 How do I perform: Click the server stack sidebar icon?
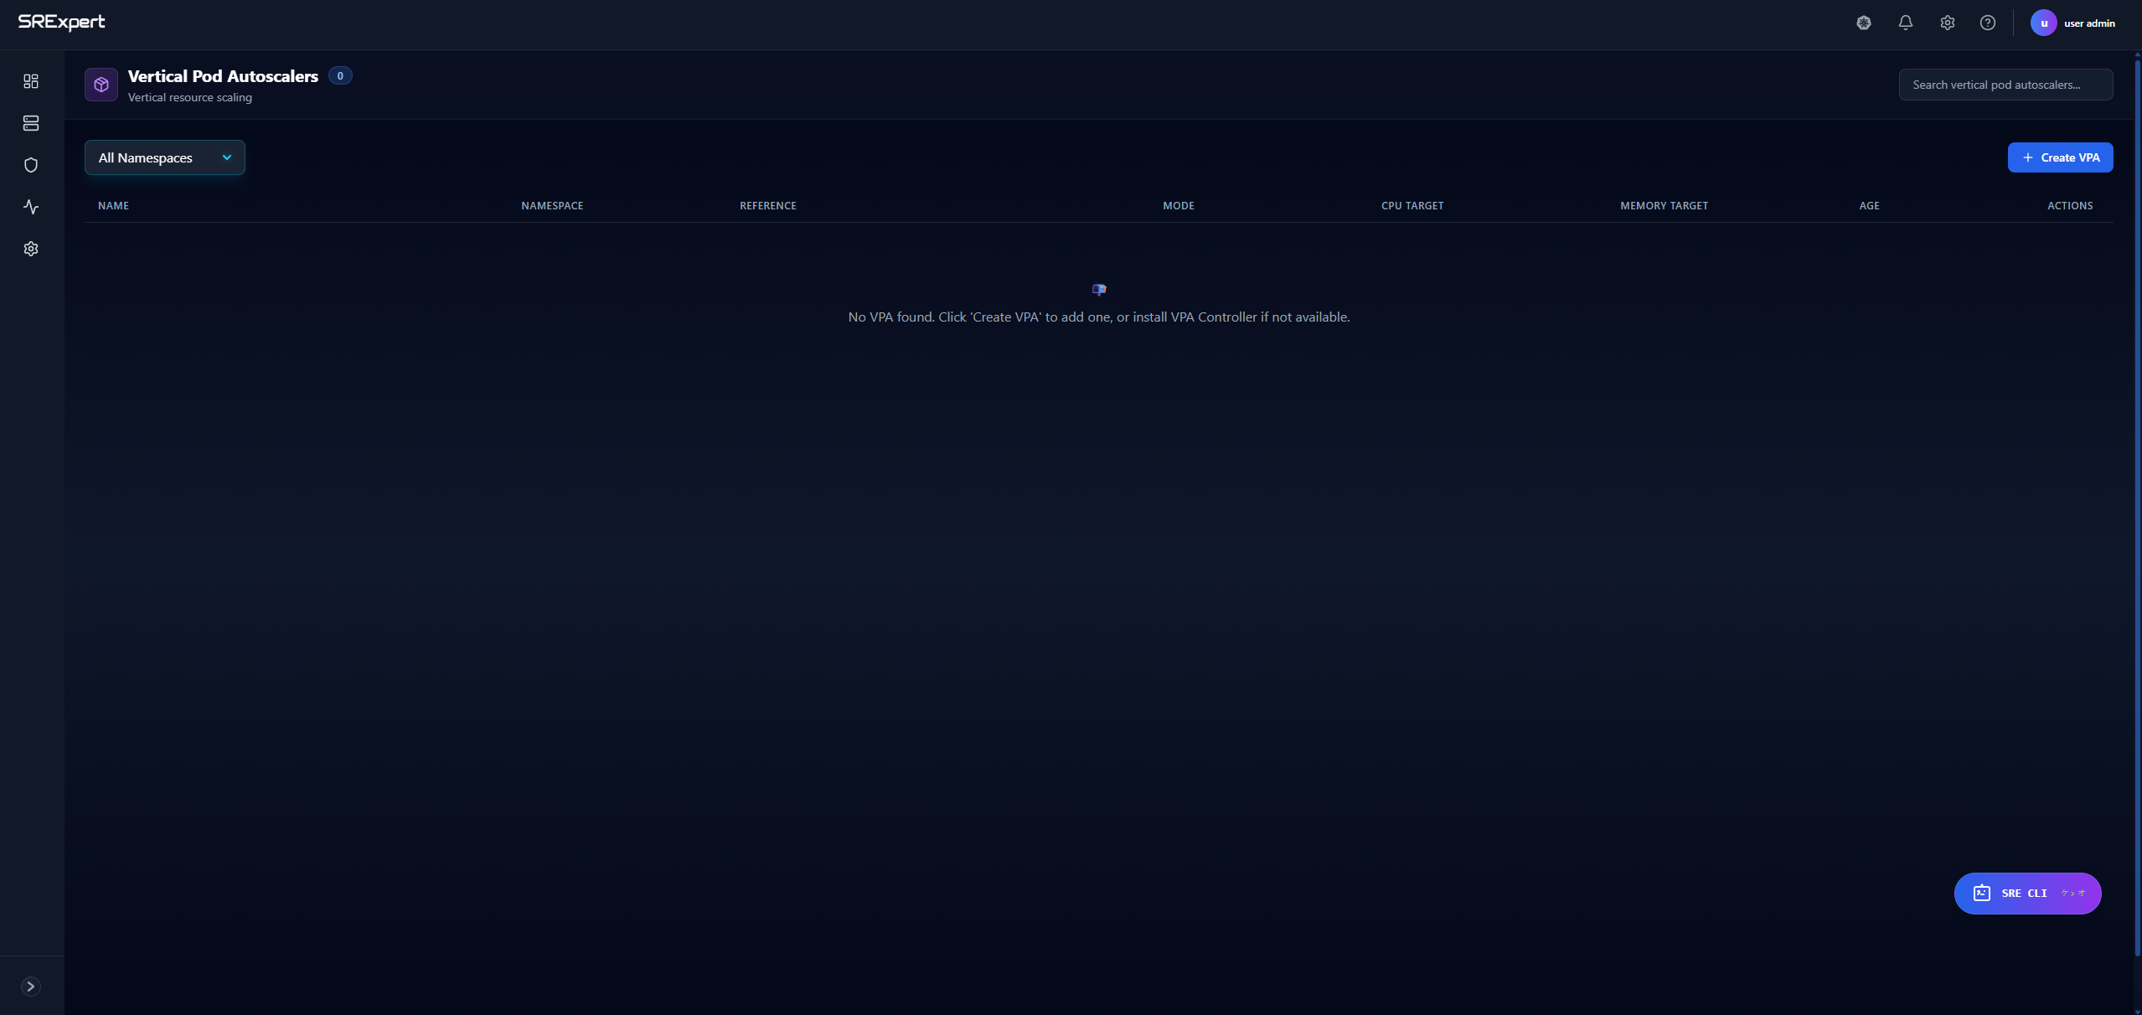(x=31, y=123)
